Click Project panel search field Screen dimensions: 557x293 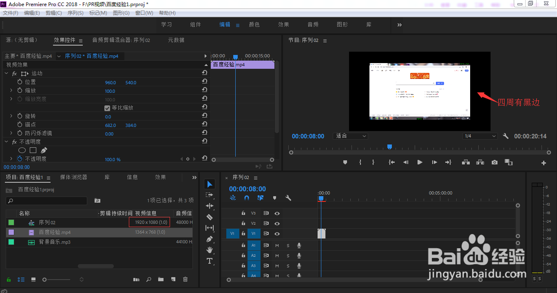(46, 201)
